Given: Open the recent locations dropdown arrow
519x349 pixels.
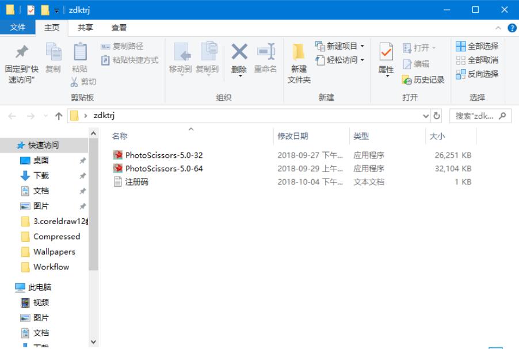Looking at the screenshot, I should point(45,116).
